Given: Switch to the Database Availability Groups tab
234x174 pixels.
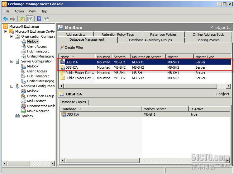Looking at the screenshot, I should tap(151, 40).
